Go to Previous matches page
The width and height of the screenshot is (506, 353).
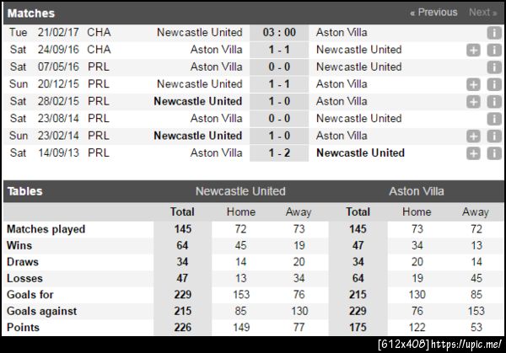click(x=433, y=13)
